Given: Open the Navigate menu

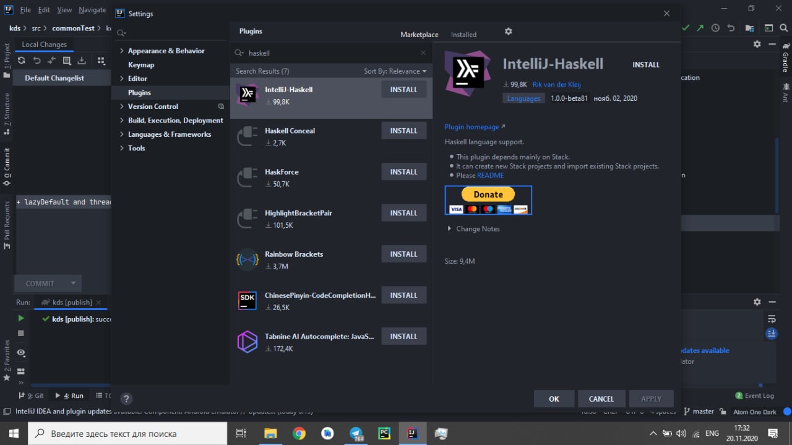Looking at the screenshot, I should click(92, 10).
